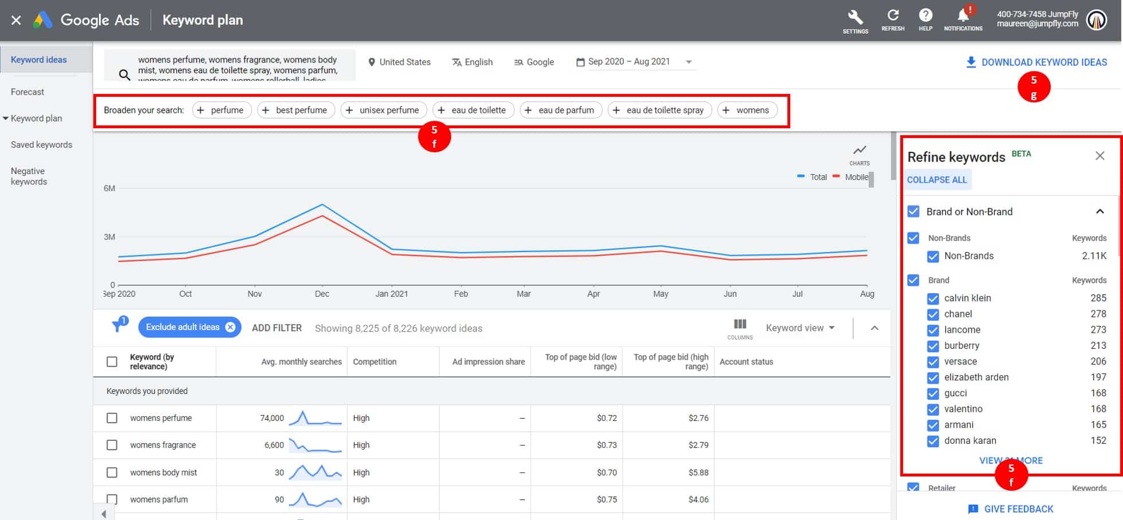Open Saved keywords

[x=41, y=144]
